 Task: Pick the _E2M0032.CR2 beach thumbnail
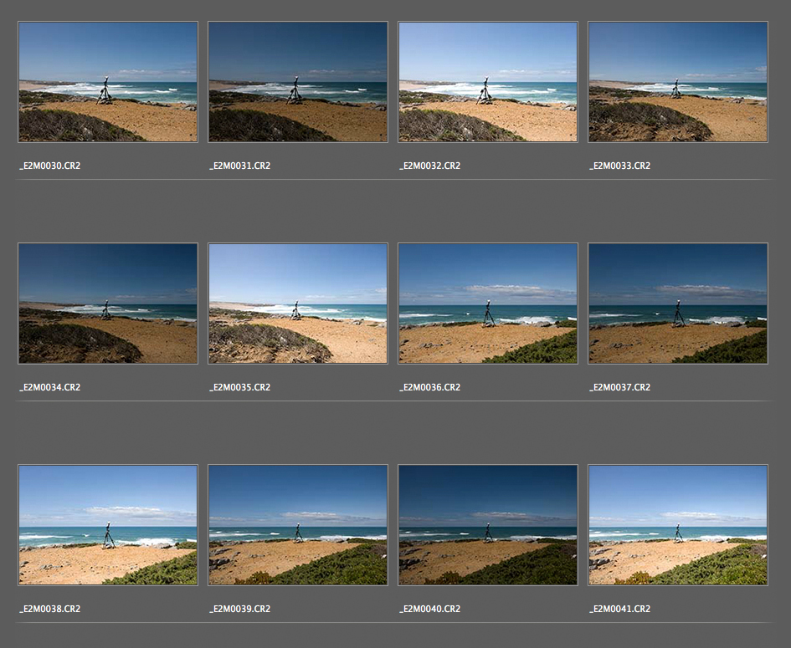pos(488,82)
